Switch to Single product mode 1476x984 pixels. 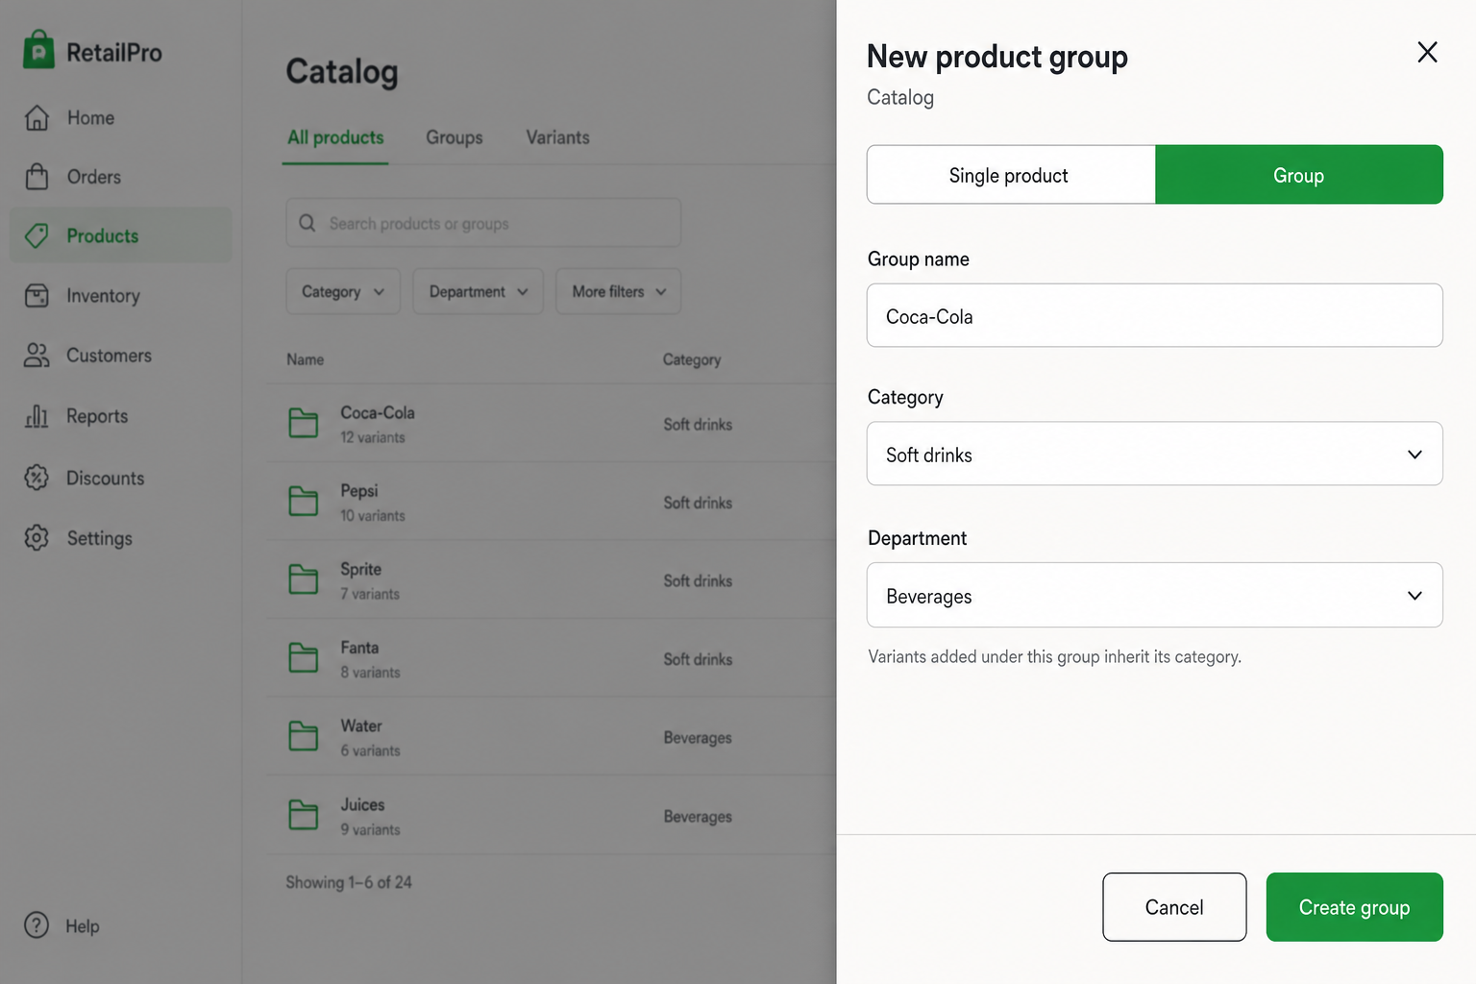(x=1011, y=175)
